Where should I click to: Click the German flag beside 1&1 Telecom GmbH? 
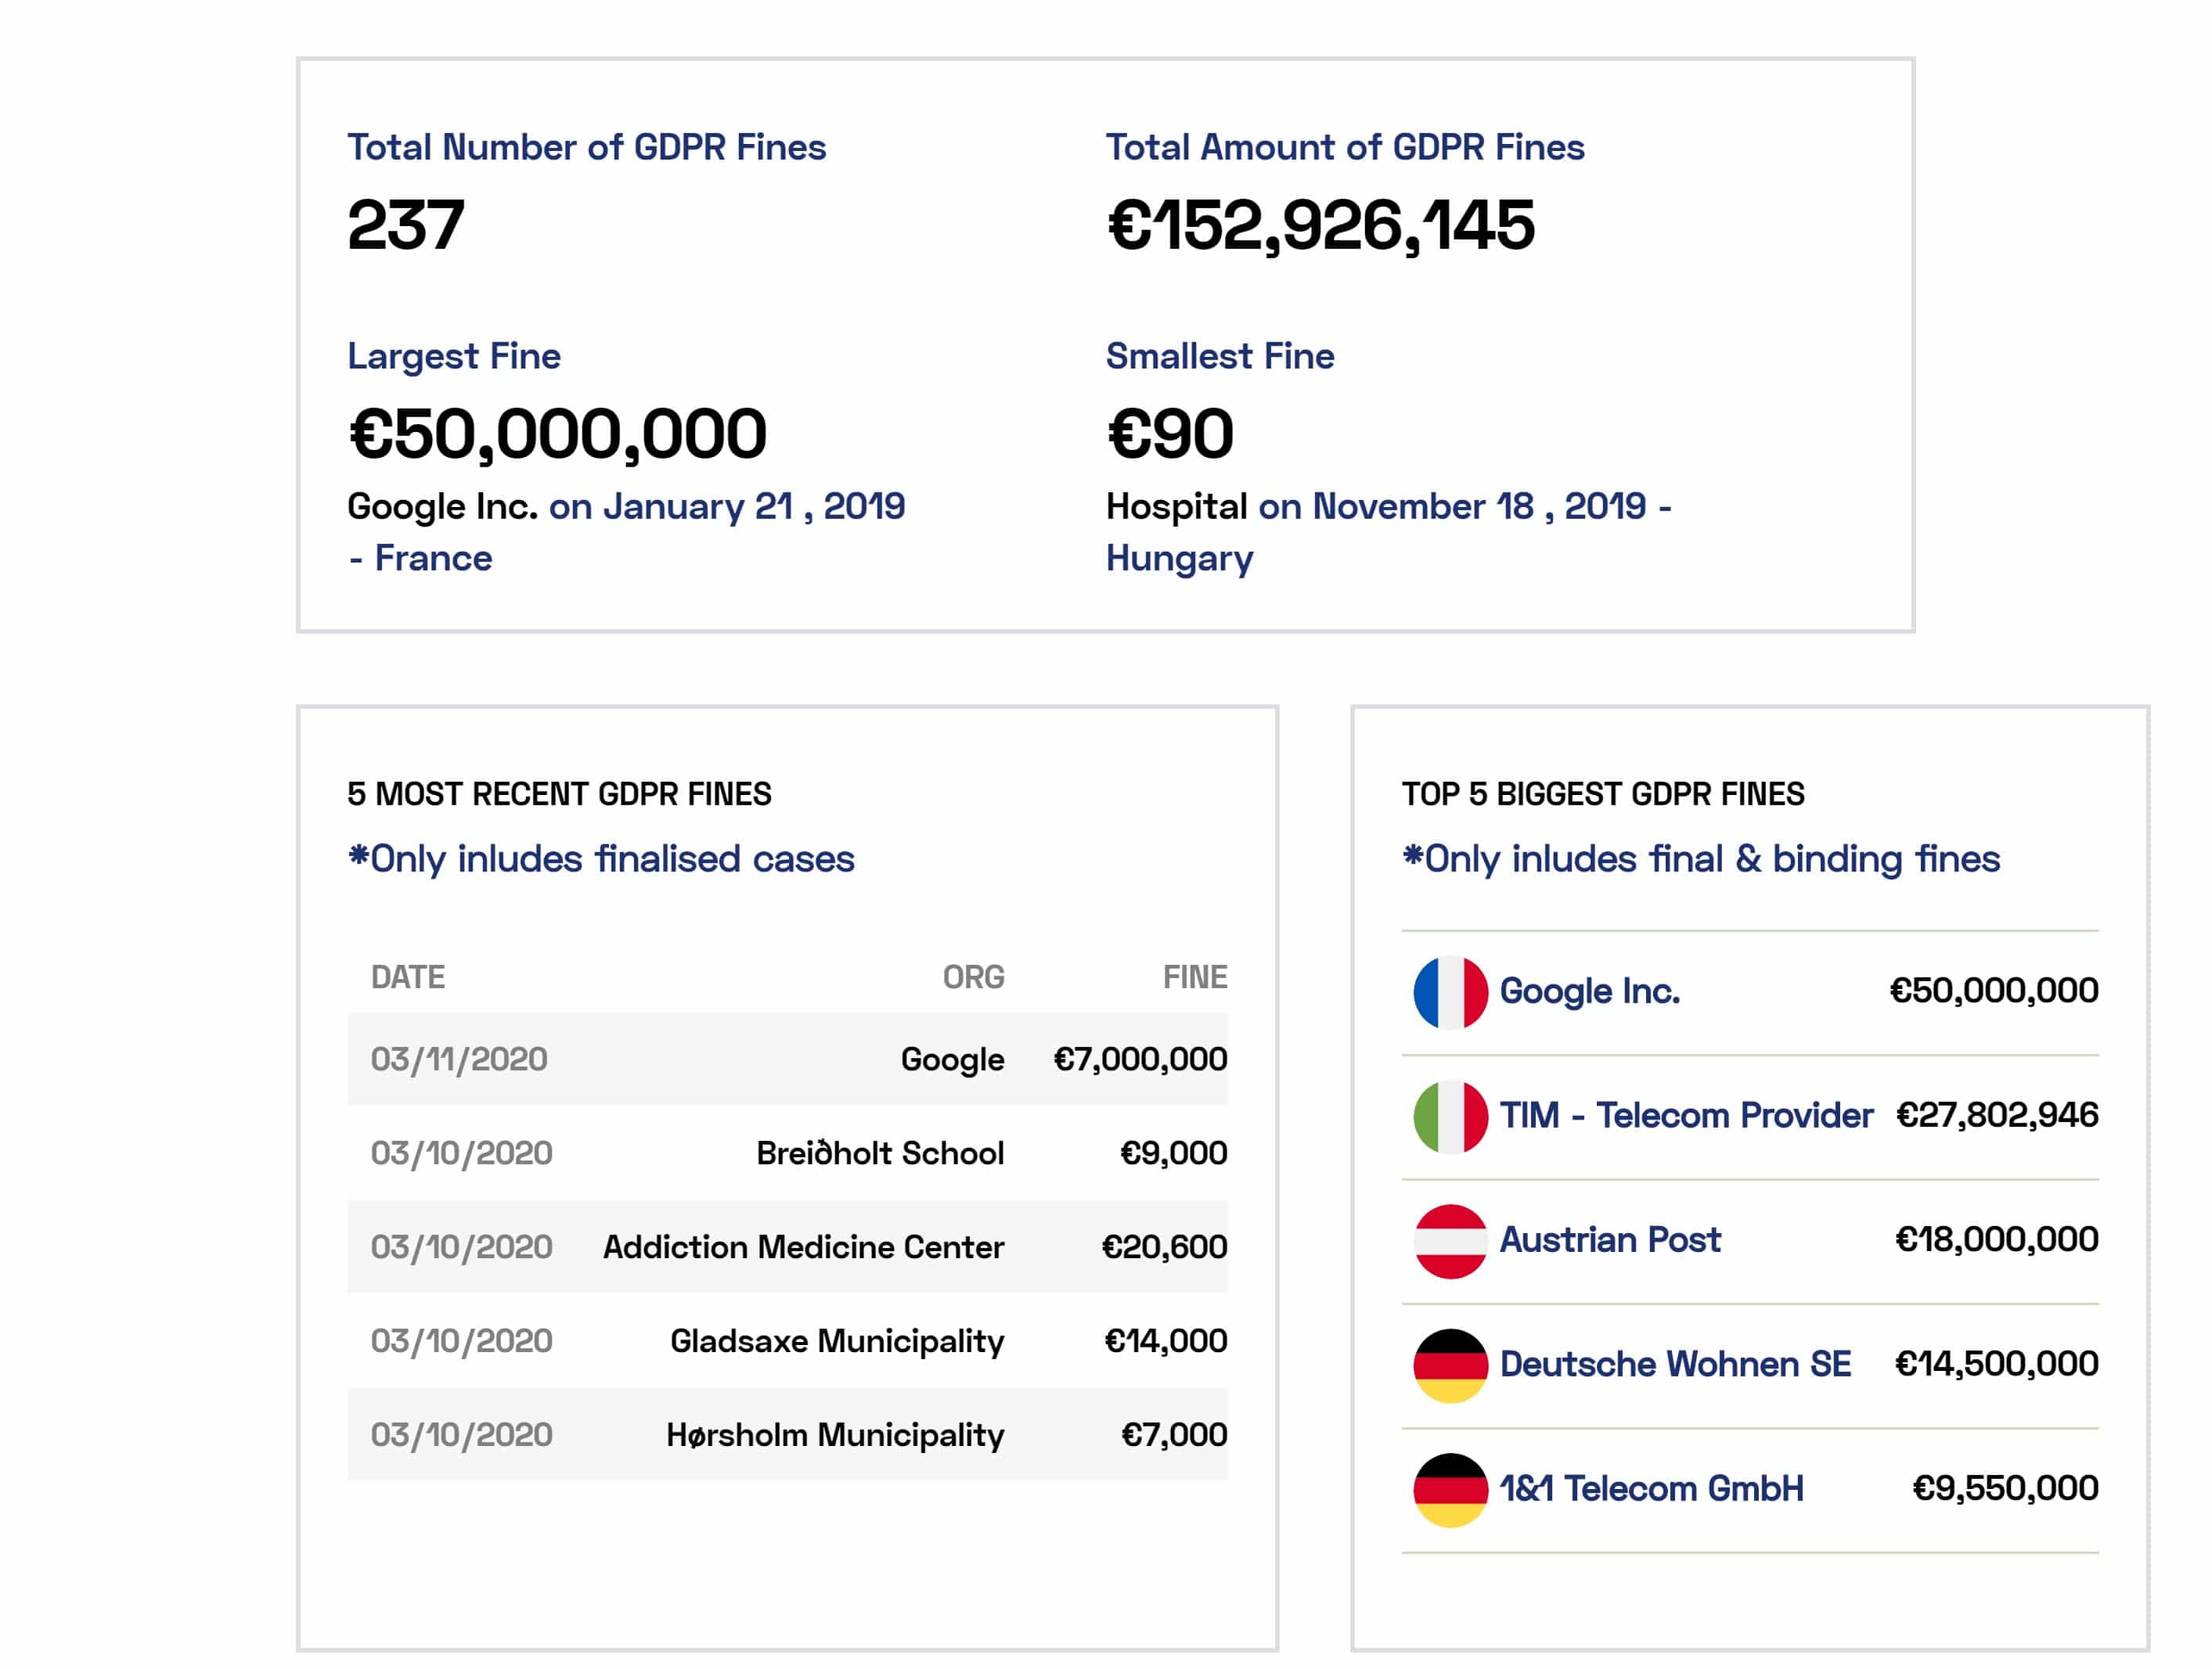click(1450, 1490)
